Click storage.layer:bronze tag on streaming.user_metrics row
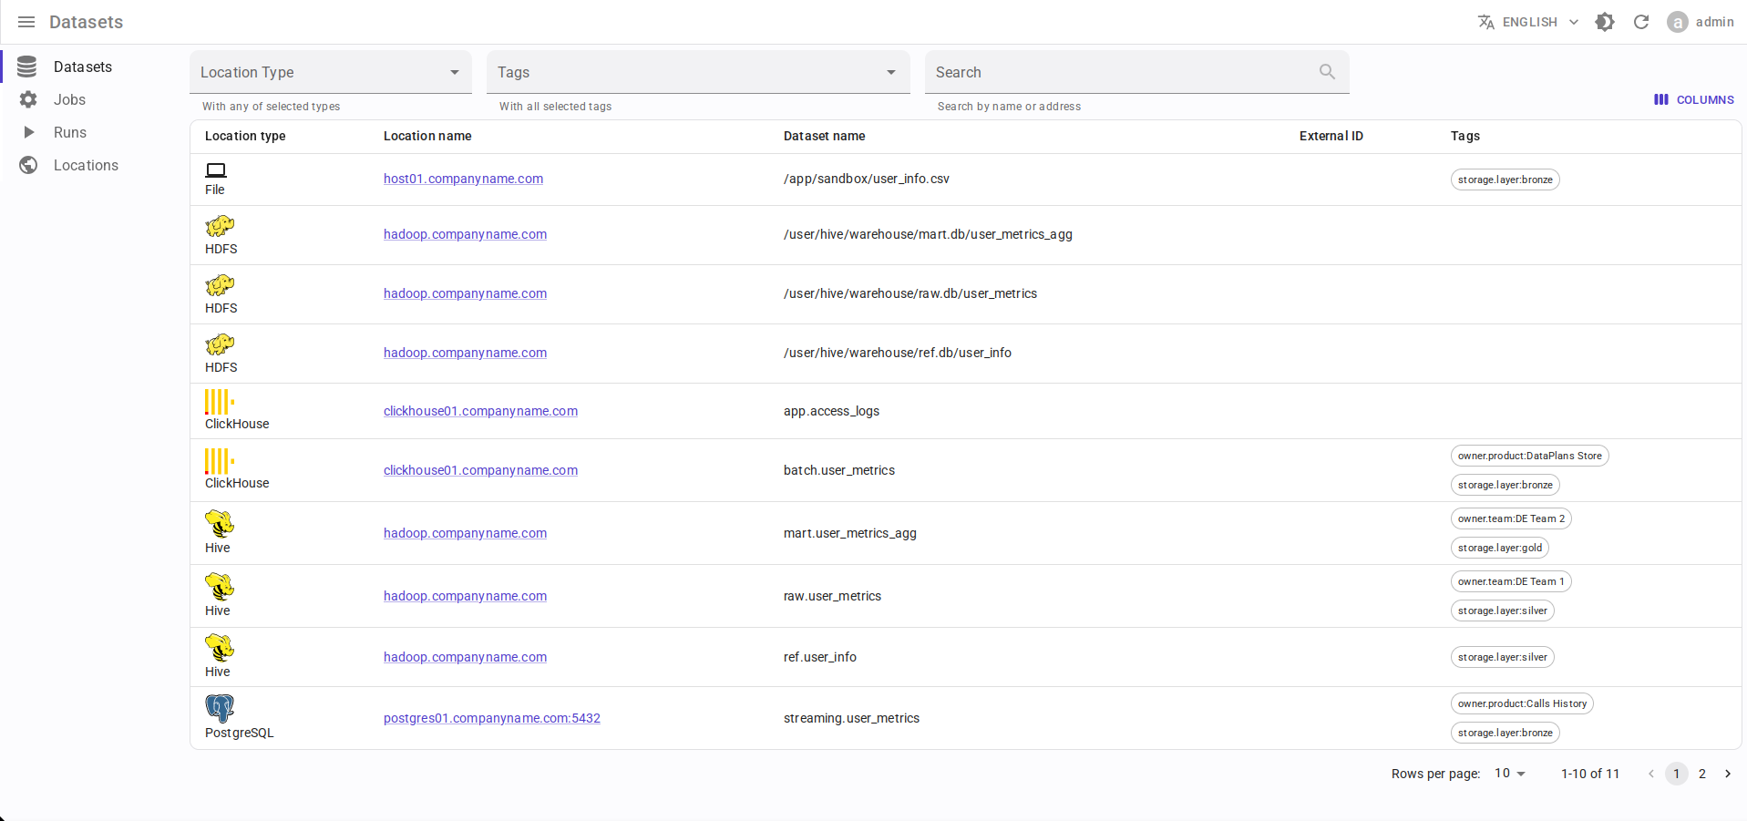 [1506, 733]
